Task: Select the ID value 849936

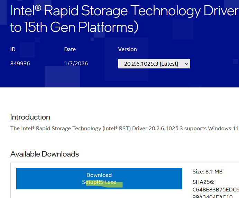Action: pos(20,64)
